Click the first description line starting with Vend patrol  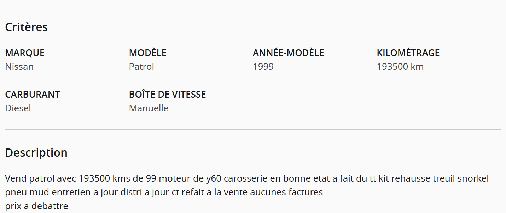[x=247, y=178]
